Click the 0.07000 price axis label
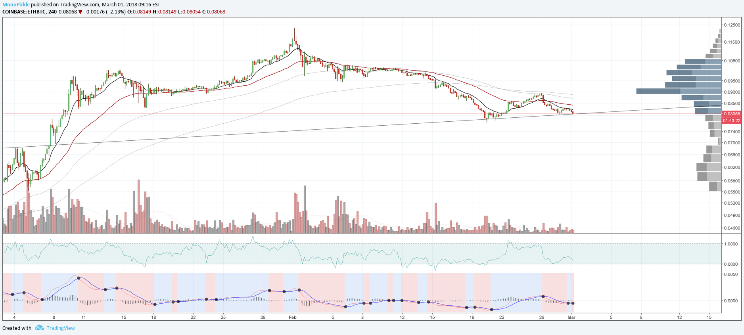This screenshot has height=335, width=744. click(x=732, y=143)
